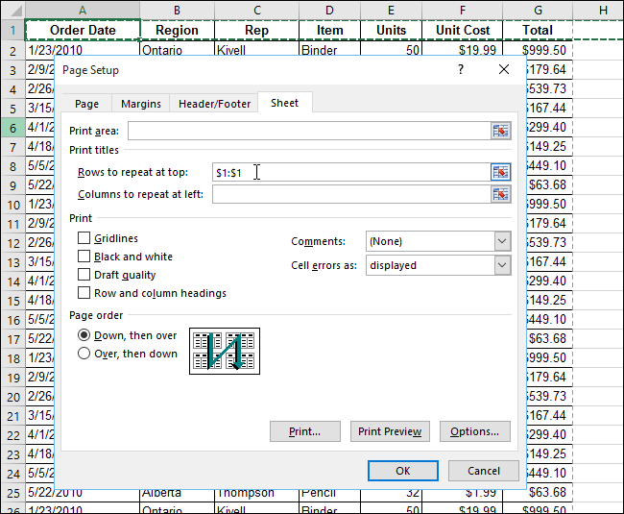624x514 pixels.
Task: Close the Page Setup dialog
Action: tap(504, 70)
